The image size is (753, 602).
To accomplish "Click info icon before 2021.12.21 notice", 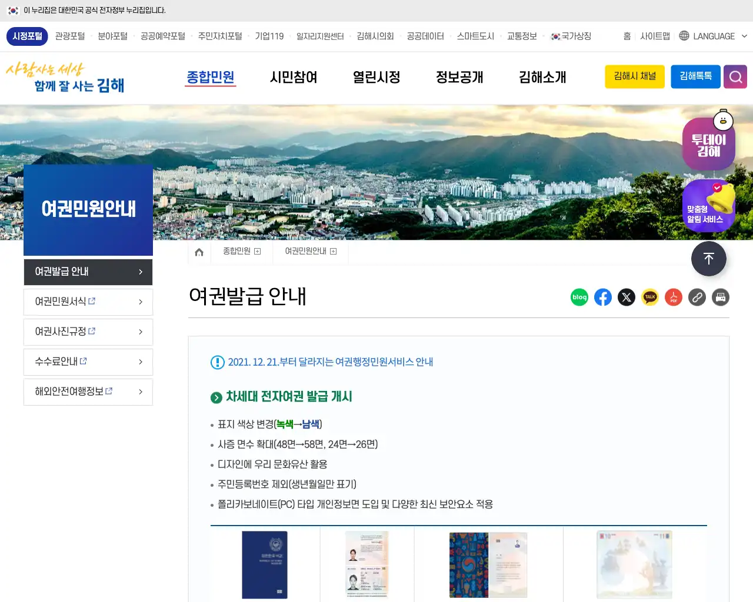I will tap(217, 362).
